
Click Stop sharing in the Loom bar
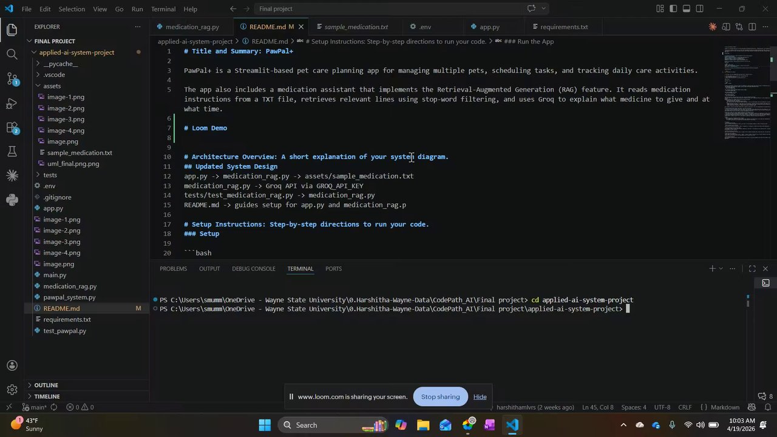click(x=440, y=397)
